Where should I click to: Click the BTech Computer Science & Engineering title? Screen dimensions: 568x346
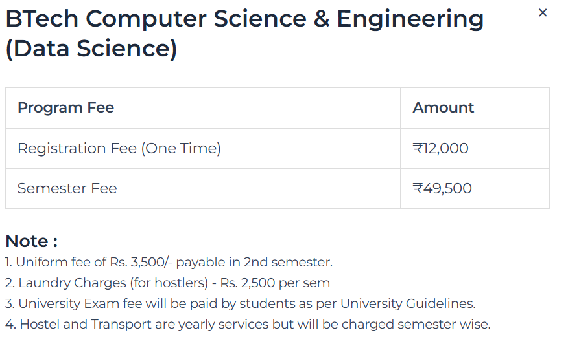(x=244, y=19)
